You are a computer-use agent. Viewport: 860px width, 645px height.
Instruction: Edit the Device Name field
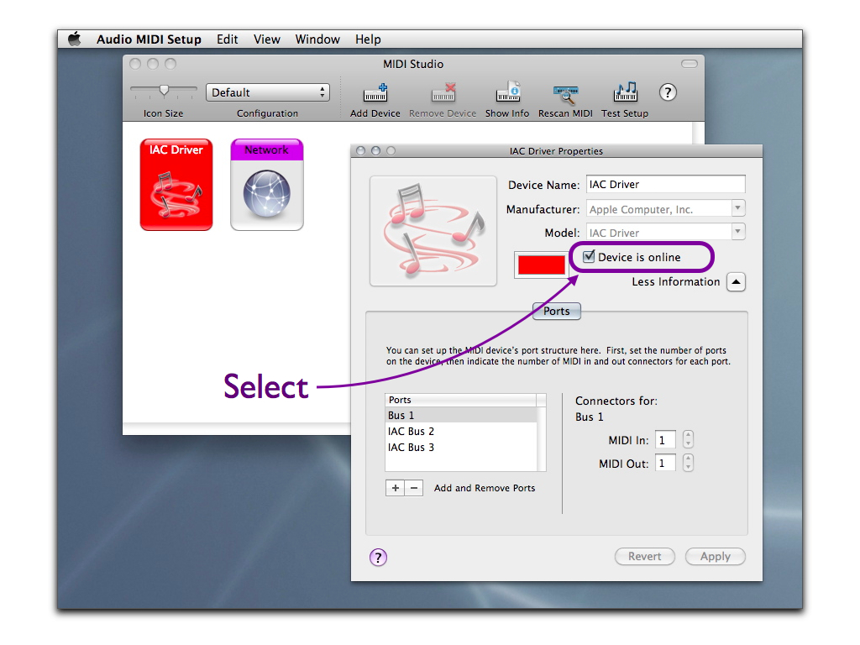666,184
